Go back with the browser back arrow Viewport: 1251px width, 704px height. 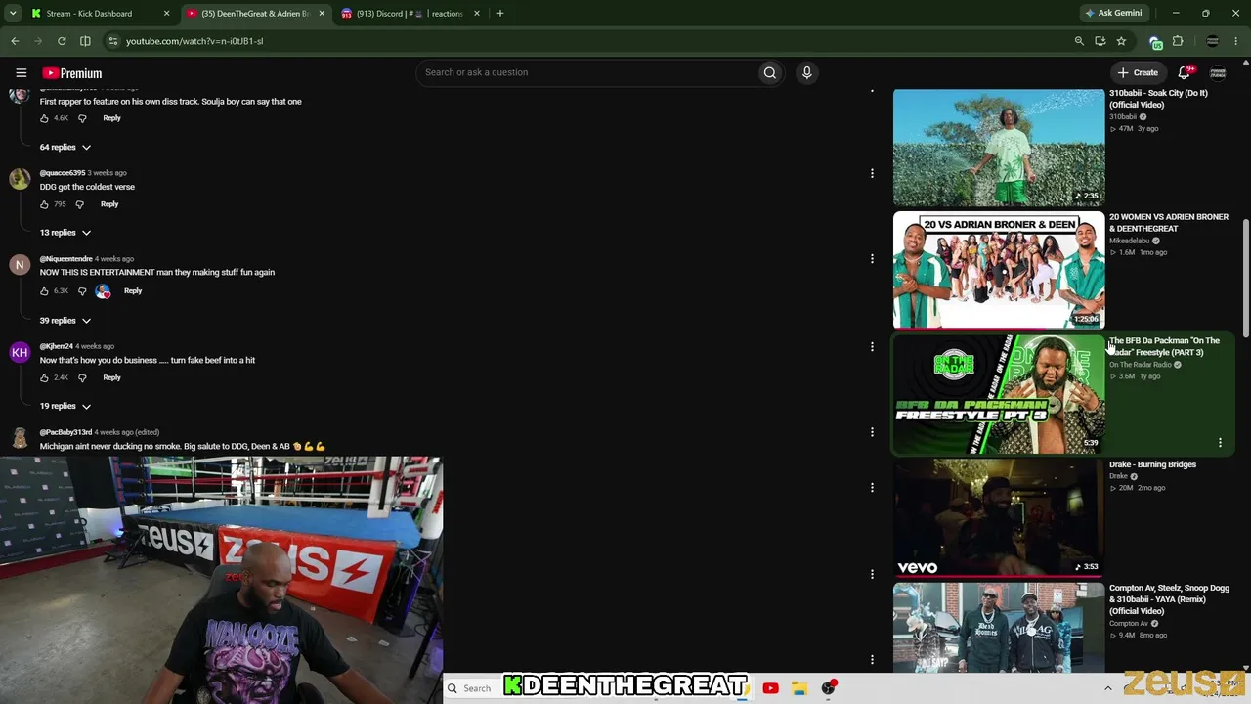15,41
